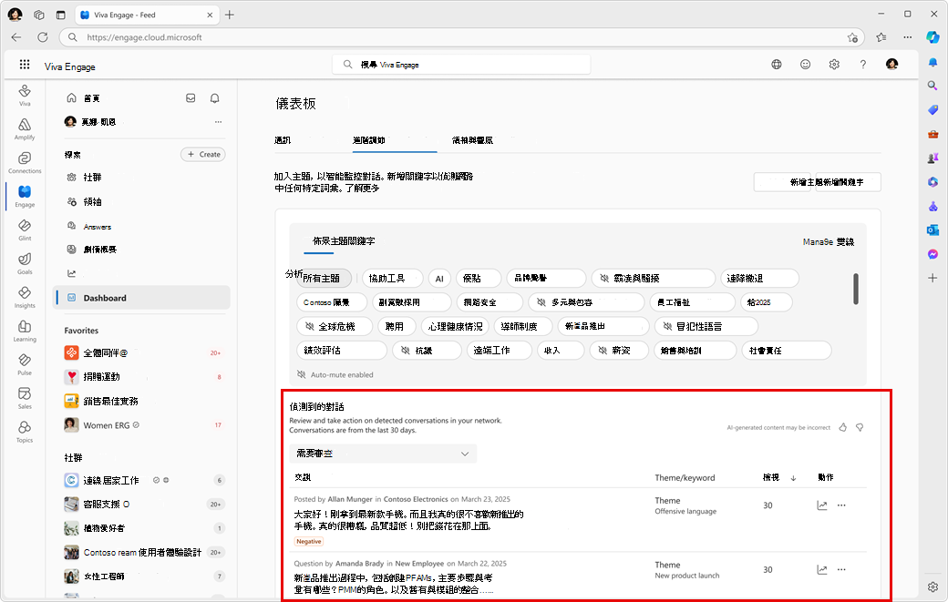
Task: Open Pulse in the left rail
Action: pos(25,364)
